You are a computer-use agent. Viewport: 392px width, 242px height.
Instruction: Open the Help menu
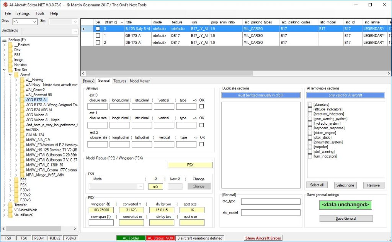[x=54, y=13]
